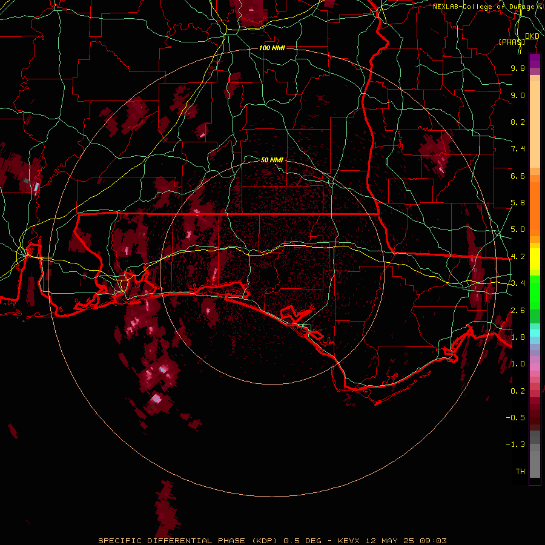Click the 0.2 scale value
This screenshot has height=545, width=545.
tap(518, 391)
